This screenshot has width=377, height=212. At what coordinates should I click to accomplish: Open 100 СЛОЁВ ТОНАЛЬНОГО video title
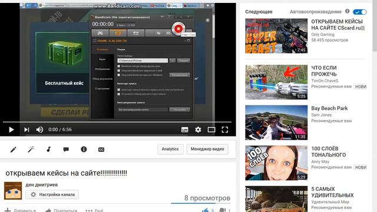(x=329, y=152)
